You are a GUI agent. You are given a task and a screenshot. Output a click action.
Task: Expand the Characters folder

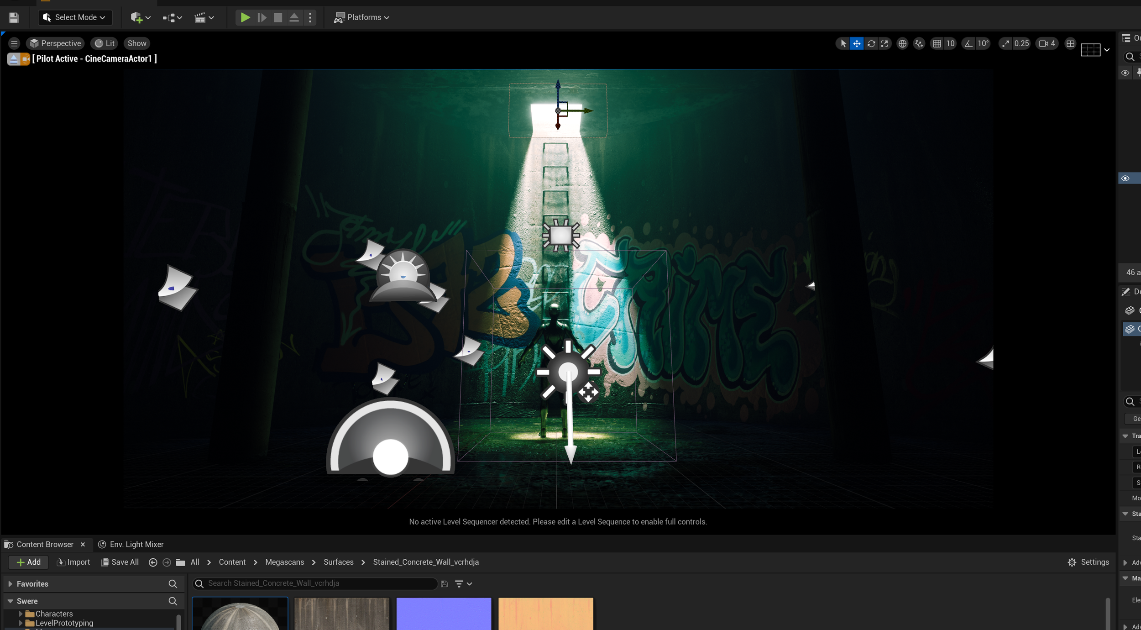tap(21, 614)
